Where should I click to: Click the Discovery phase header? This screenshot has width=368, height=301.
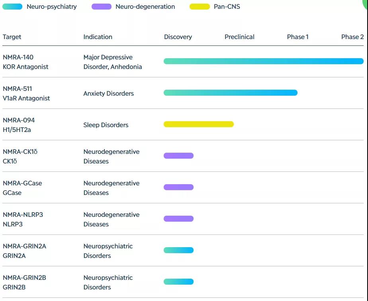click(178, 37)
